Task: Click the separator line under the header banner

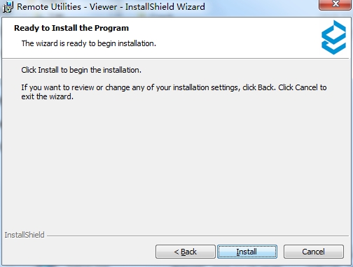Action: pyautogui.click(x=176, y=58)
